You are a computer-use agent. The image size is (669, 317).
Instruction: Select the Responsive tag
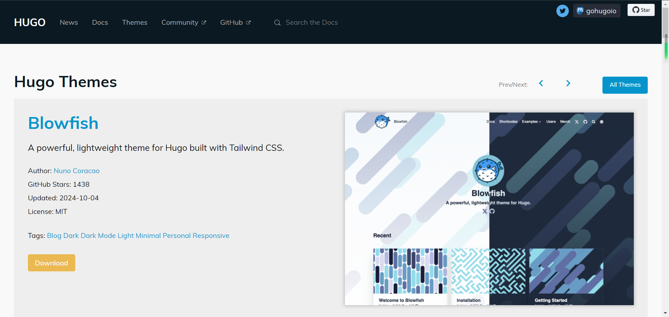point(211,235)
